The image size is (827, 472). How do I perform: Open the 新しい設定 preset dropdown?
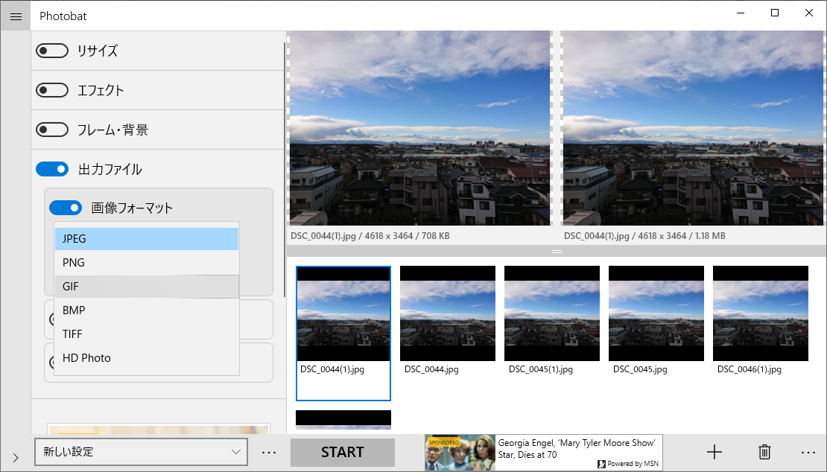coord(141,452)
